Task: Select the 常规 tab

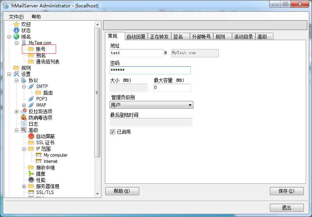Action: (x=115, y=36)
